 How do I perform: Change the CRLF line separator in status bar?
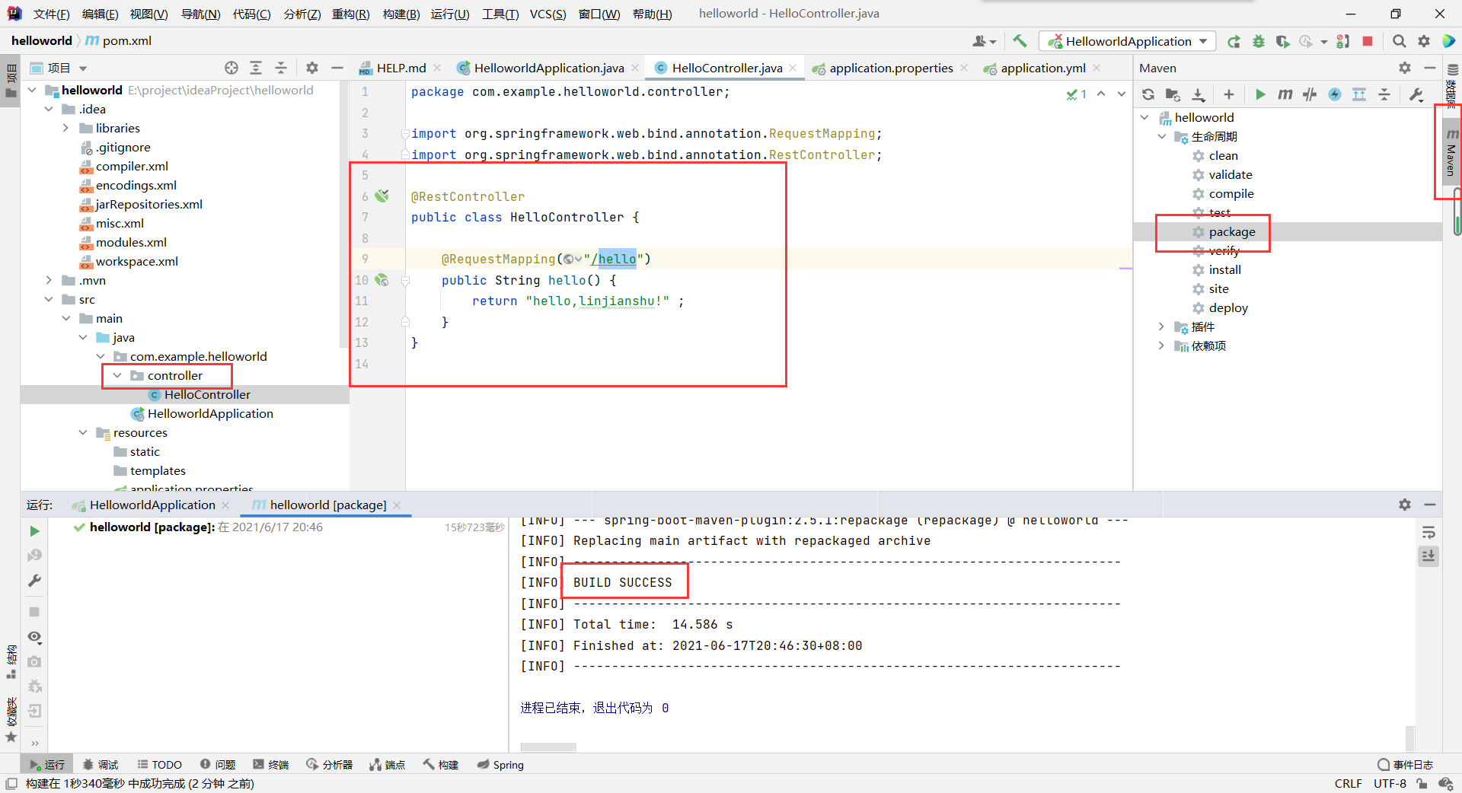coord(1348,783)
